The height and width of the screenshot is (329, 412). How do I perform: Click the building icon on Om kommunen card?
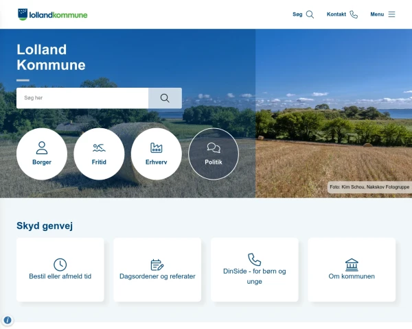click(x=352, y=265)
